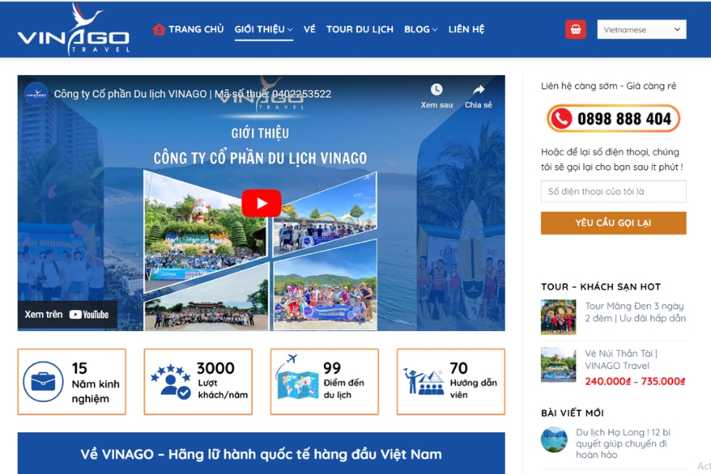This screenshot has width=711, height=474.
Task: Click the briefcase experience icon
Action: click(x=43, y=382)
